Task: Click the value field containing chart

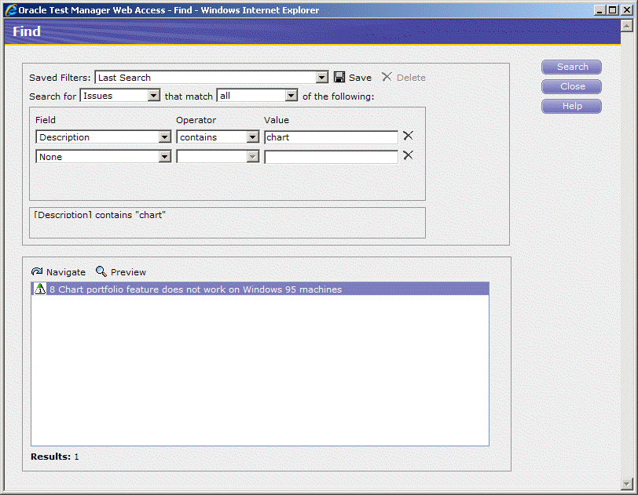Action: (332, 137)
